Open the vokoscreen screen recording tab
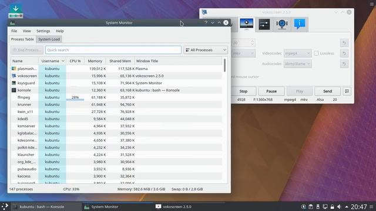376x211 pixels. point(246,24)
